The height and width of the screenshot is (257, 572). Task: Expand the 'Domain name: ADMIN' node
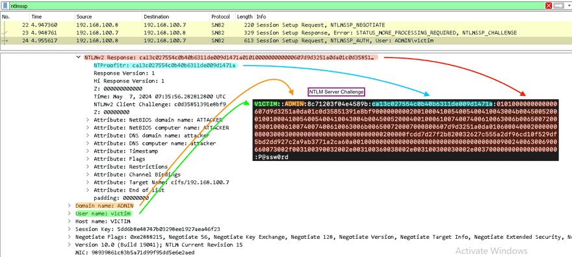70,206
